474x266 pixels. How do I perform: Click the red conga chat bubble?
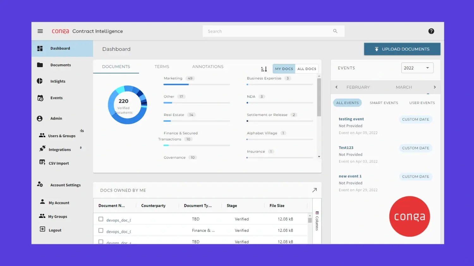tap(410, 217)
